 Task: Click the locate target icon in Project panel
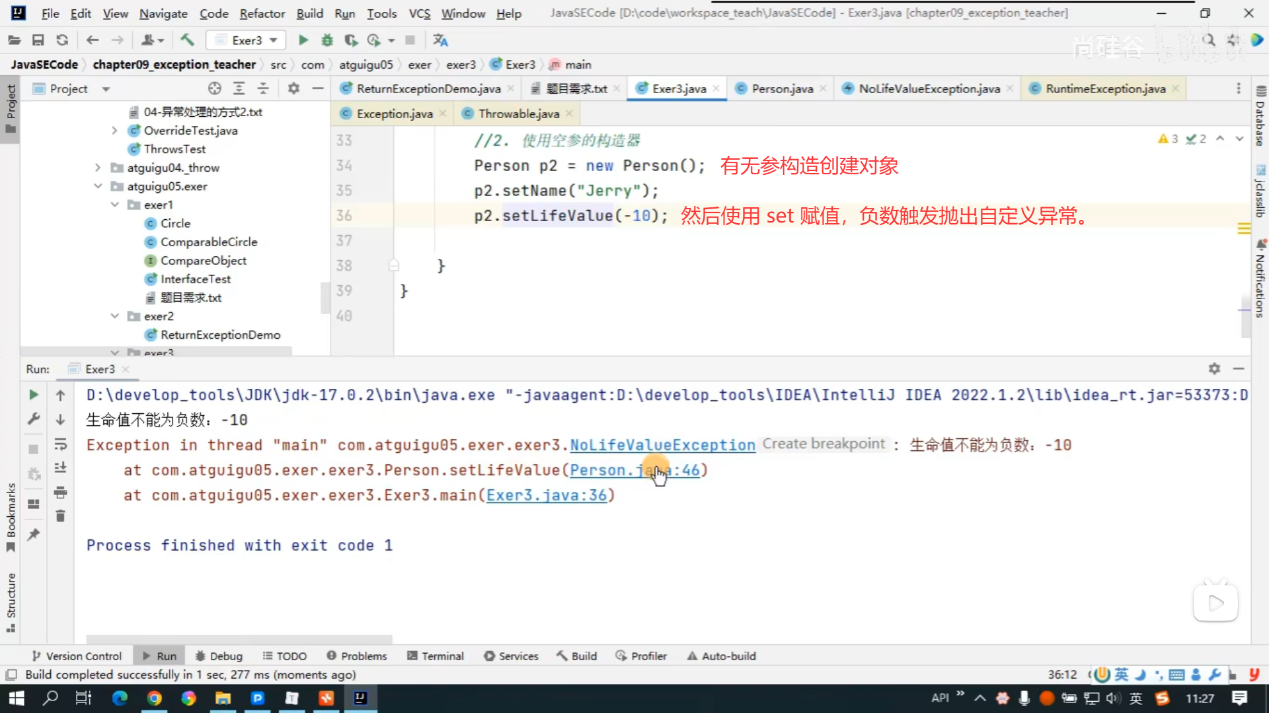pyautogui.click(x=214, y=88)
